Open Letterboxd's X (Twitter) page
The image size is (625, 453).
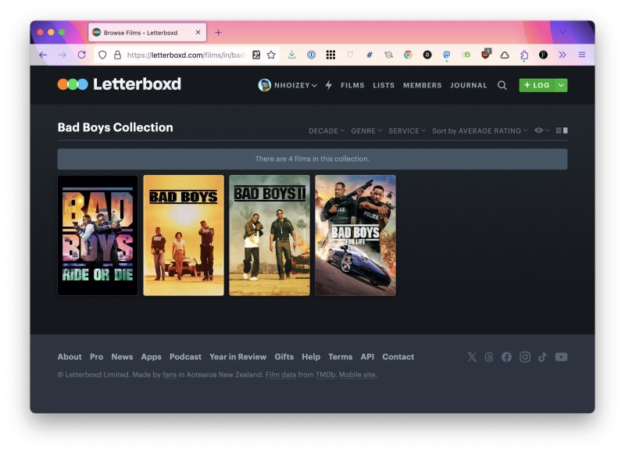[472, 357]
